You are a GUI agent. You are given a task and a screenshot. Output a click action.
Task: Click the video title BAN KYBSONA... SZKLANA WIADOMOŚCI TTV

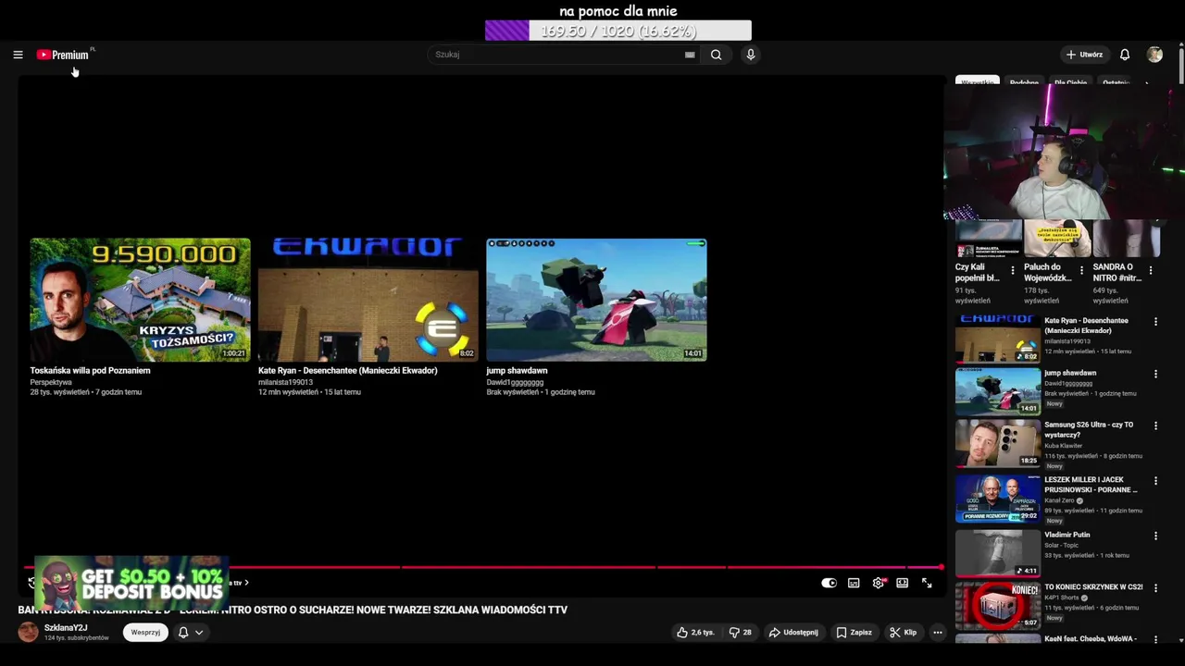293,610
